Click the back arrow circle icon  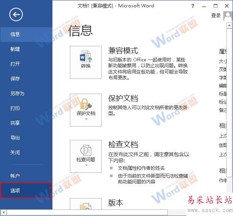click(x=16, y=14)
